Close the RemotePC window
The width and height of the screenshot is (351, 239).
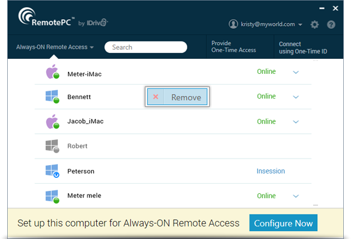(x=335, y=8)
